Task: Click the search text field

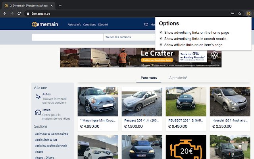Action: coord(67,37)
